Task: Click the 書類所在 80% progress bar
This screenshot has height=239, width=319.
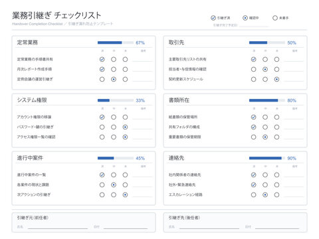Action: coord(267,100)
